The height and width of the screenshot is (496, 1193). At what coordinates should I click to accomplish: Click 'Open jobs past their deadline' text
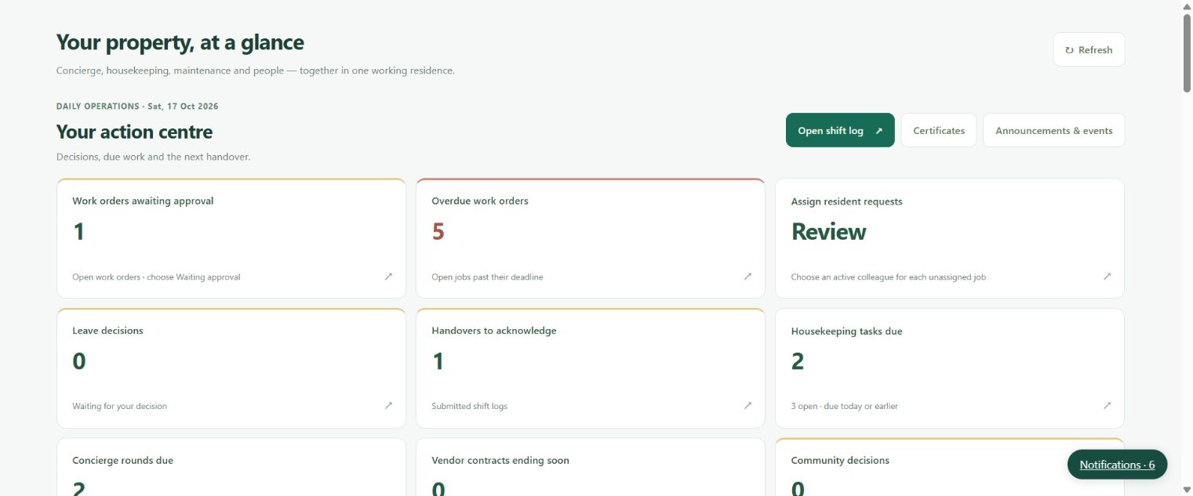tap(487, 277)
